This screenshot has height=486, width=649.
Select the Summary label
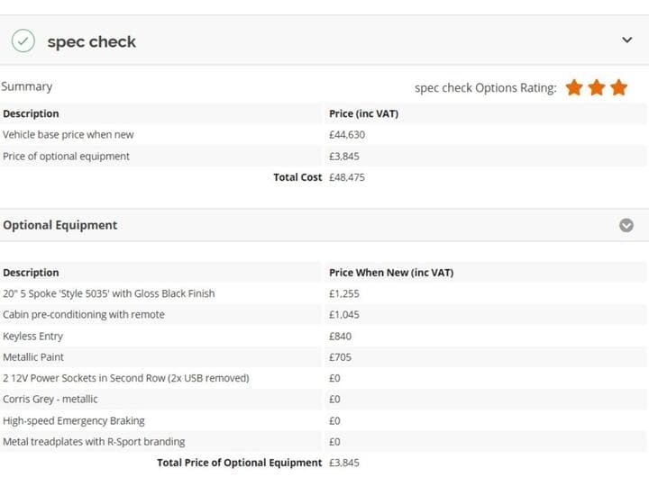(26, 86)
